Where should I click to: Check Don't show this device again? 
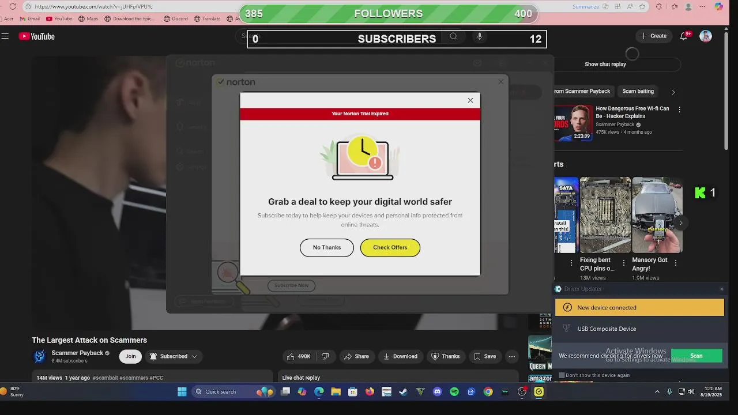[x=562, y=375]
